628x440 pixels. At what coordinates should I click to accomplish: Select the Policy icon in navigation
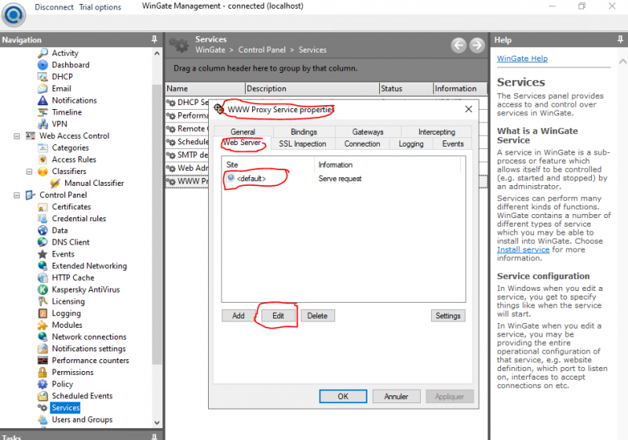[43, 384]
